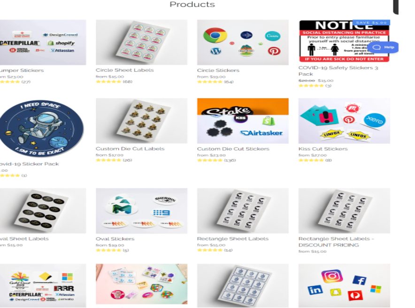Click the Chrome logo sticker image
The image size is (415, 308).
[215, 35]
